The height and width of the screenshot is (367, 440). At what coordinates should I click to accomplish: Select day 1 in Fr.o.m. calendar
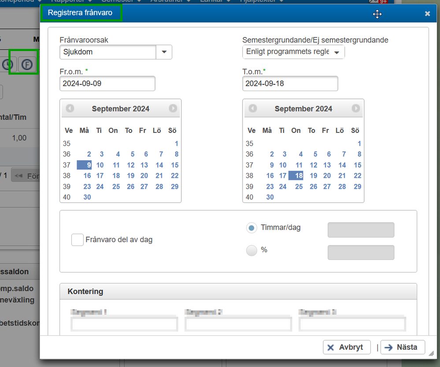click(176, 143)
